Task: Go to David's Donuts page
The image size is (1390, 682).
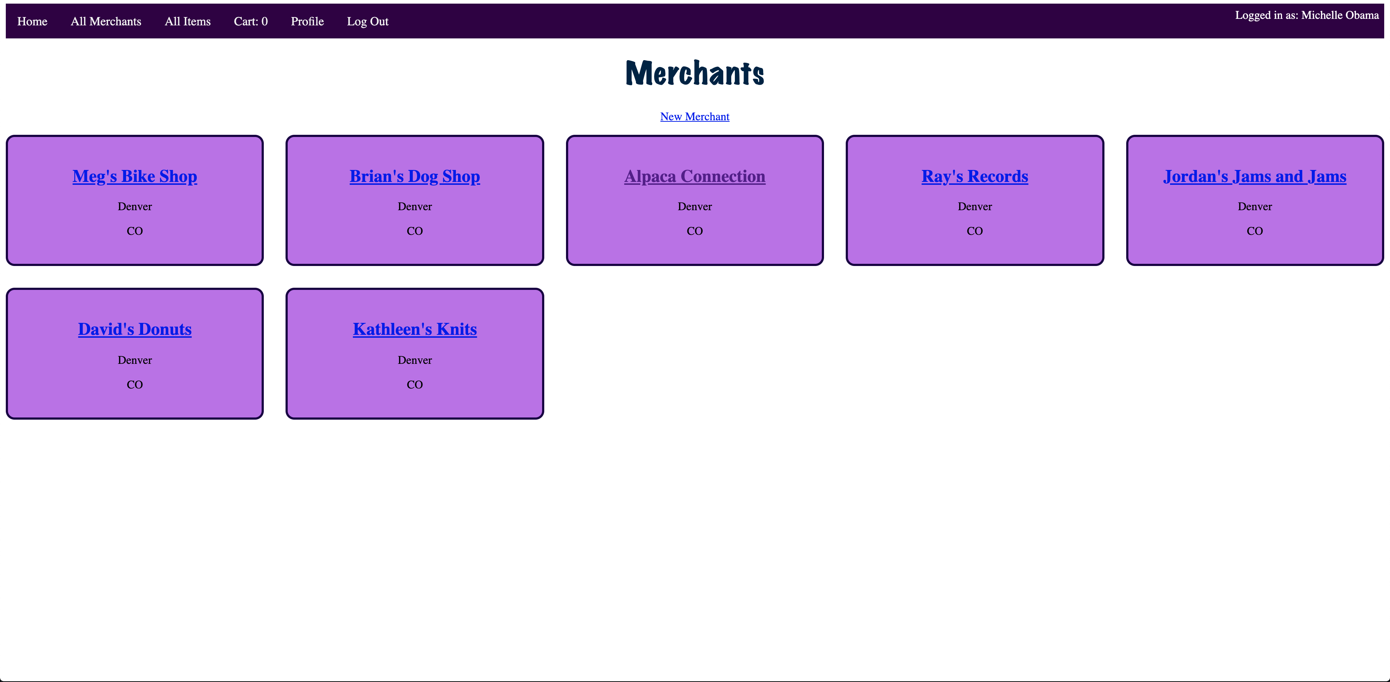Action: (135, 329)
